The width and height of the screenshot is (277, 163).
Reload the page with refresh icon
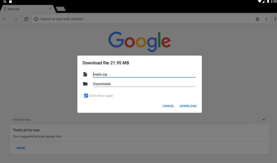point(26,19)
